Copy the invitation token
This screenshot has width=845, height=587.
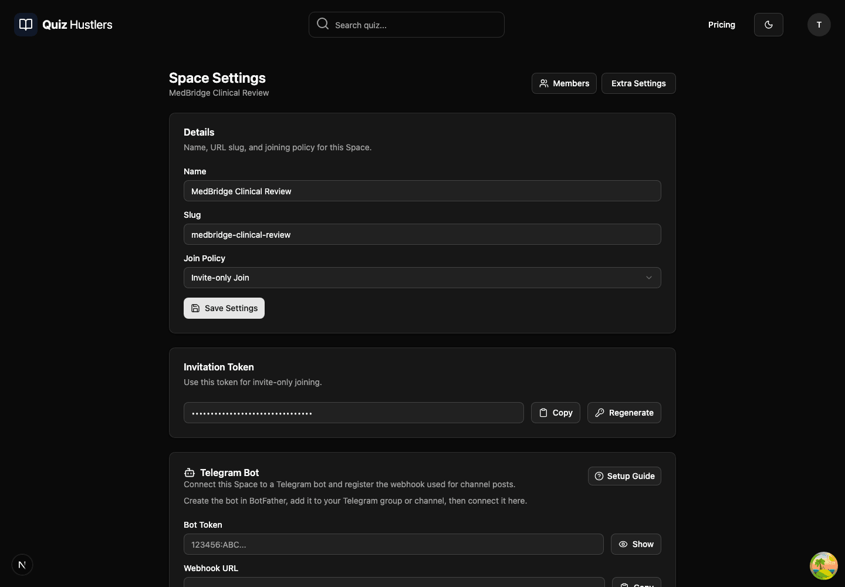(x=556, y=413)
